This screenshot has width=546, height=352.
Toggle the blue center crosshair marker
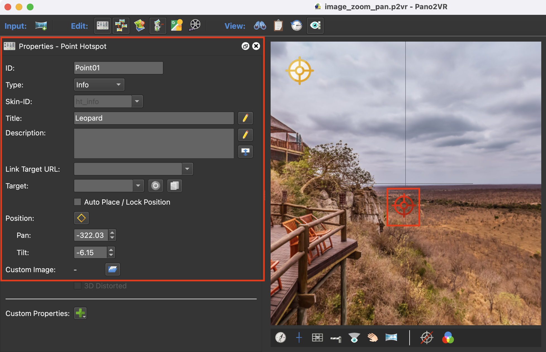(299, 338)
